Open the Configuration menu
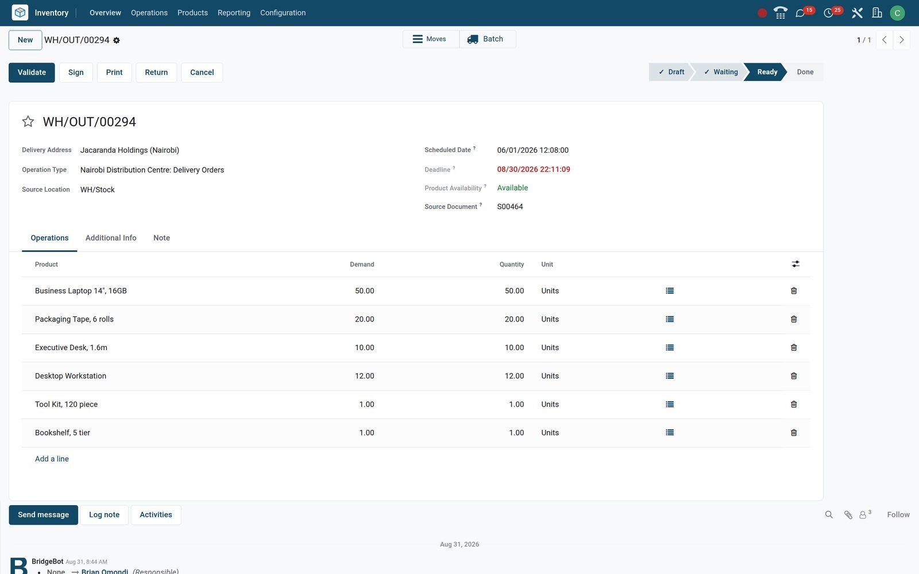The width and height of the screenshot is (919, 574). [283, 13]
